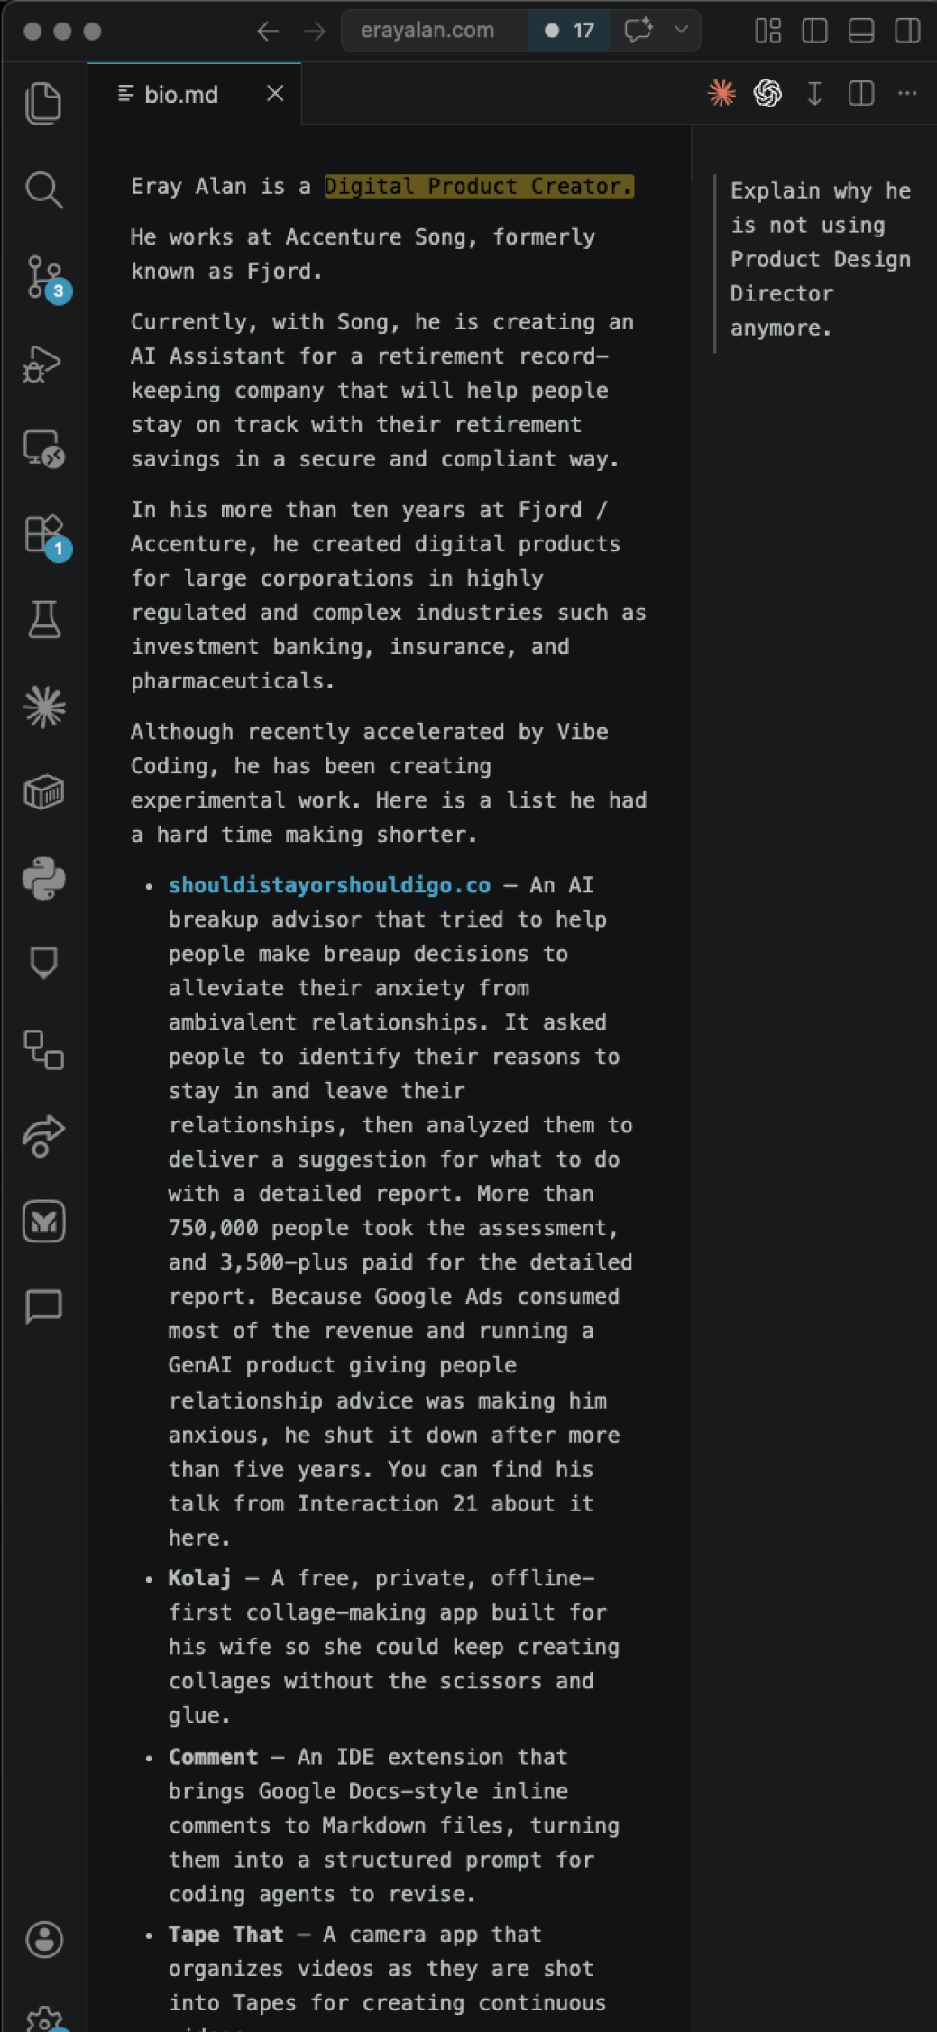Open the Containers view in activity bar

tap(43, 792)
